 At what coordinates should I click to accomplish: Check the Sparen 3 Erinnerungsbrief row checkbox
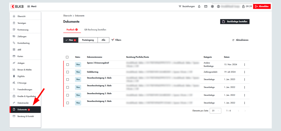tap(67, 65)
